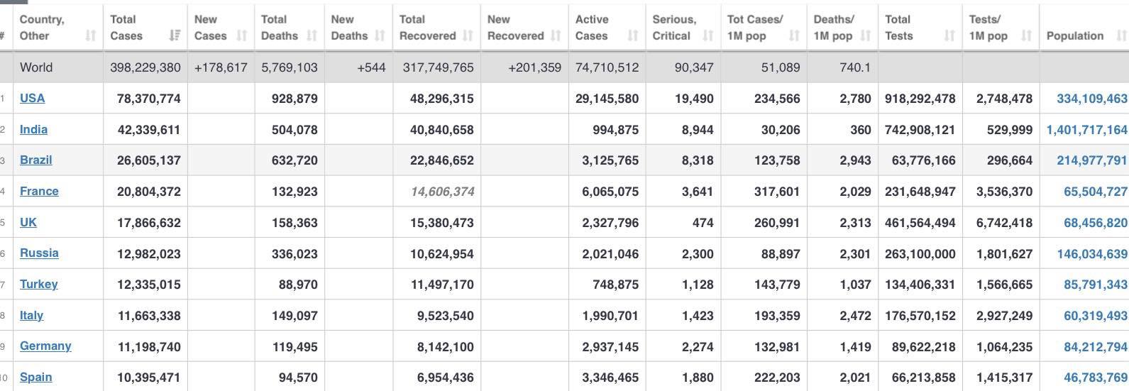Click Population column sort arrow icon
The width and height of the screenshot is (1129, 391).
(1121, 35)
